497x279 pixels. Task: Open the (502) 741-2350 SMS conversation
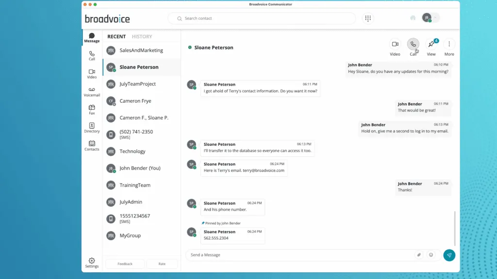pyautogui.click(x=142, y=135)
